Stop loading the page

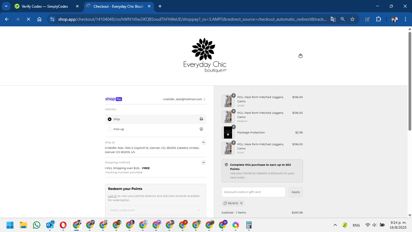tap(28, 19)
